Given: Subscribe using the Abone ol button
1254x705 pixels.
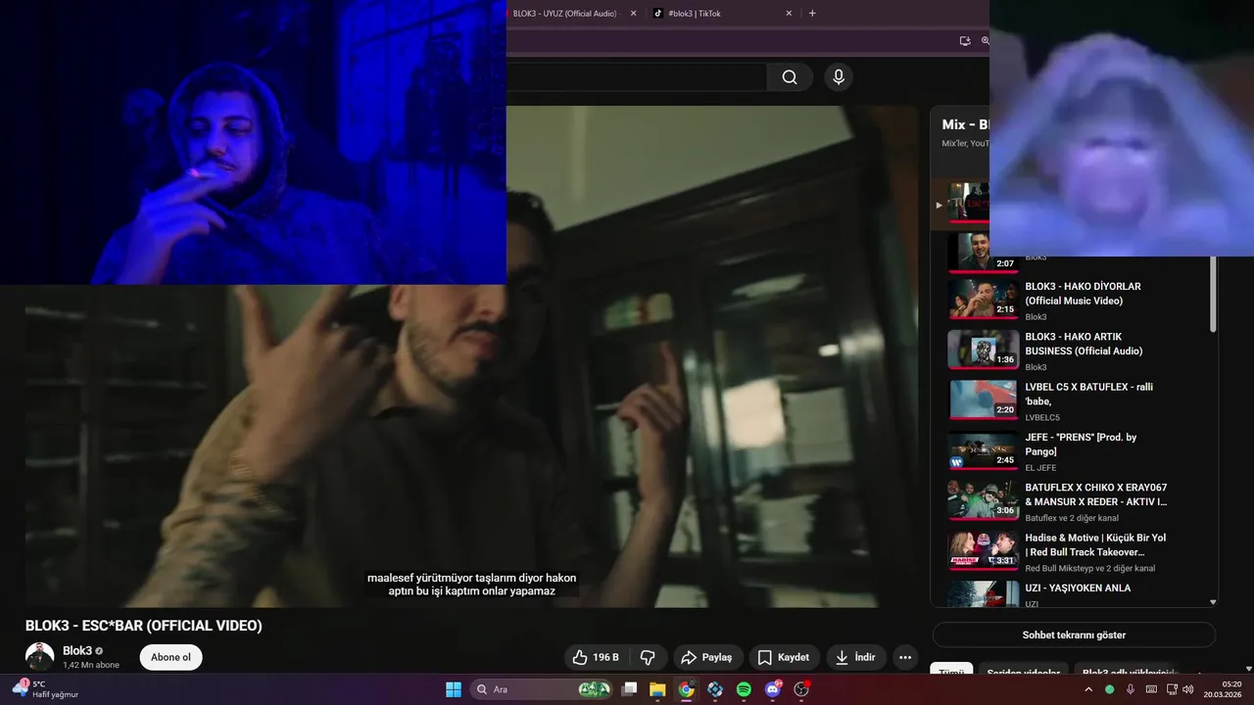Looking at the screenshot, I should point(170,657).
